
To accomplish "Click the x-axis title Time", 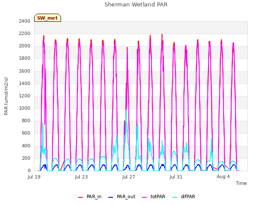I will [x=241, y=183].
